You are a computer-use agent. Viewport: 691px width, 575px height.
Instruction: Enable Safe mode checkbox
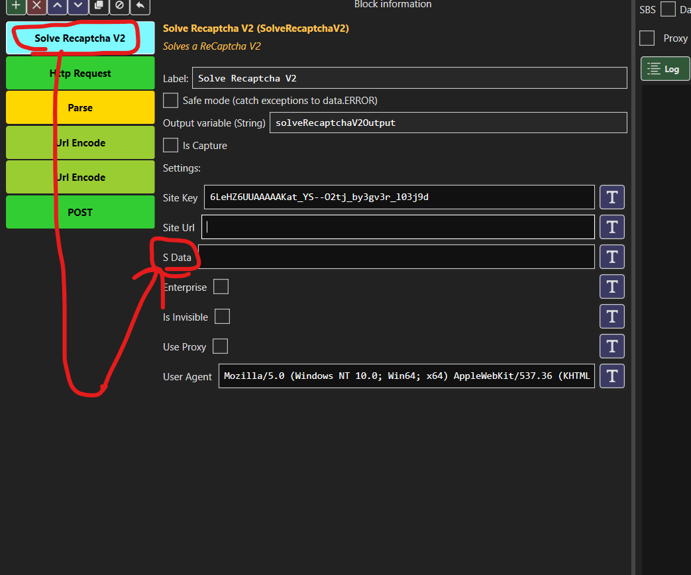(x=170, y=101)
